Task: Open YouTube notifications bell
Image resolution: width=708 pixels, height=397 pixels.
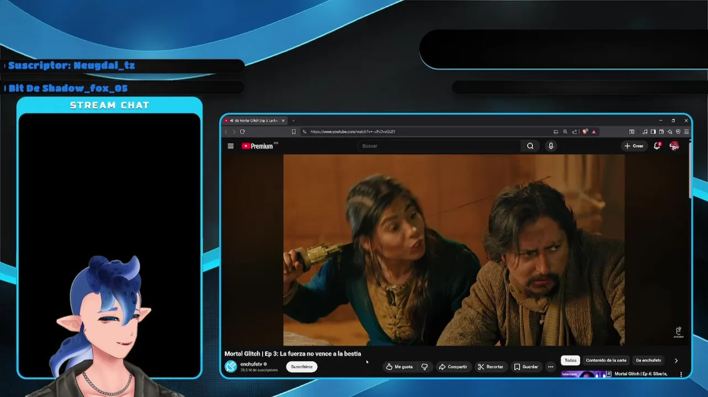Action: [657, 146]
